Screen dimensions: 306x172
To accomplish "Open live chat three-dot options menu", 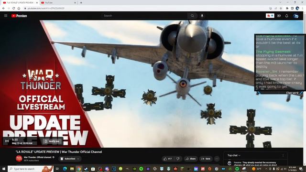I will (283, 155).
